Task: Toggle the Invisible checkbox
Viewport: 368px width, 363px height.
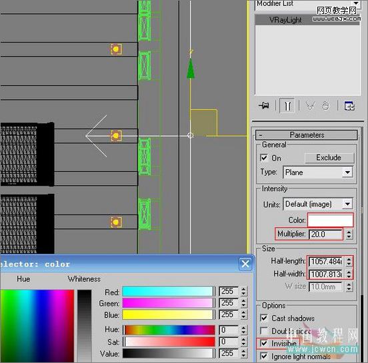Action: [x=264, y=344]
